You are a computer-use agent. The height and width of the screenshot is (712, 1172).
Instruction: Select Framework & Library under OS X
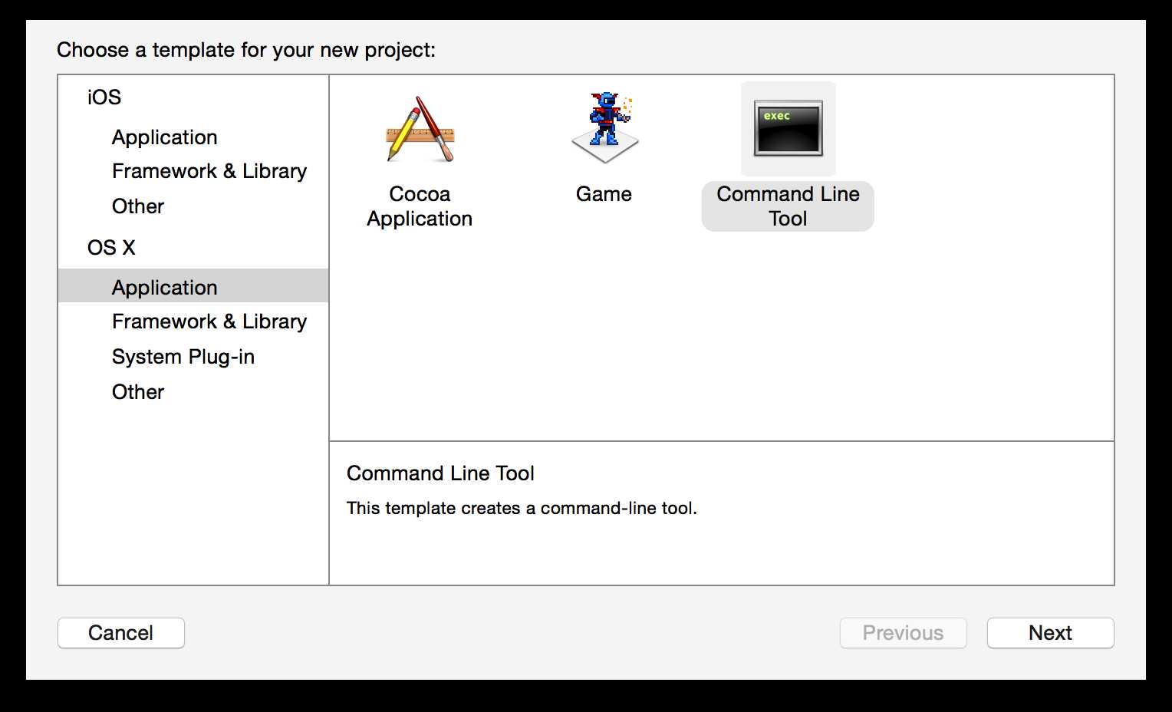coord(209,321)
